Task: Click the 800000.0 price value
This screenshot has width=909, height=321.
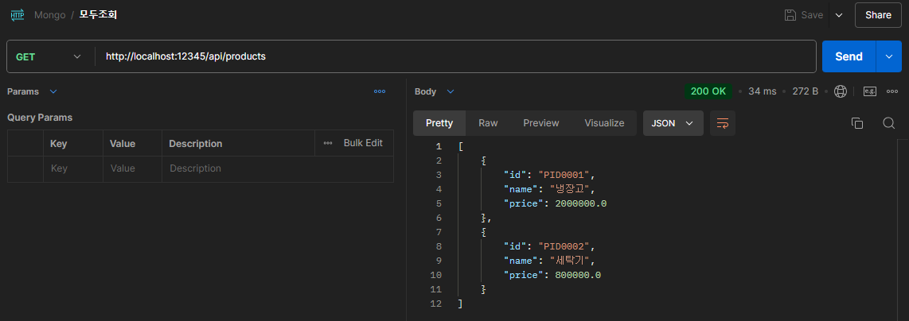Action: (578, 275)
